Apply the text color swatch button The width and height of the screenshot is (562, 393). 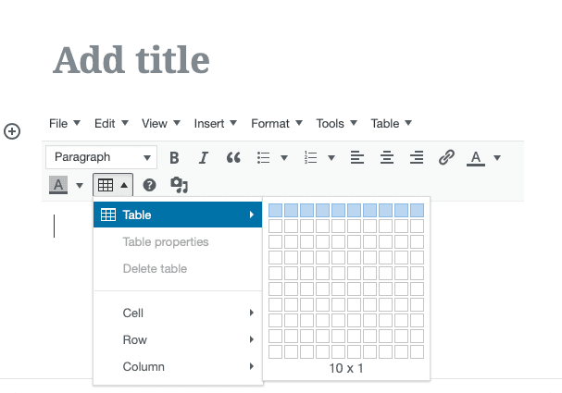(x=476, y=157)
